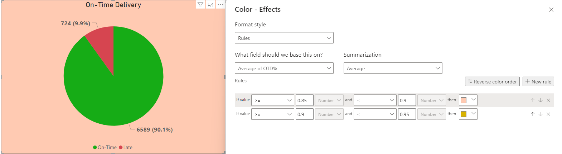Delete the 0.85 to 0.9 rule
The height and width of the screenshot is (154, 562).
[548, 100]
